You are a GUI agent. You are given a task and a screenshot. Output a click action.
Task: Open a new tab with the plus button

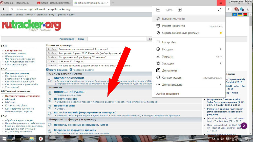point(113,3)
